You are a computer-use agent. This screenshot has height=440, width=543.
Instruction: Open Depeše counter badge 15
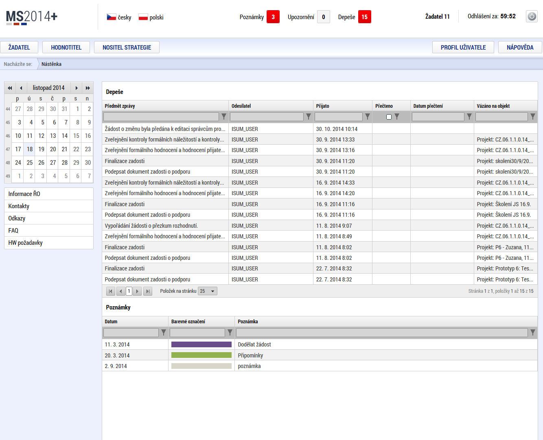point(365,17)
